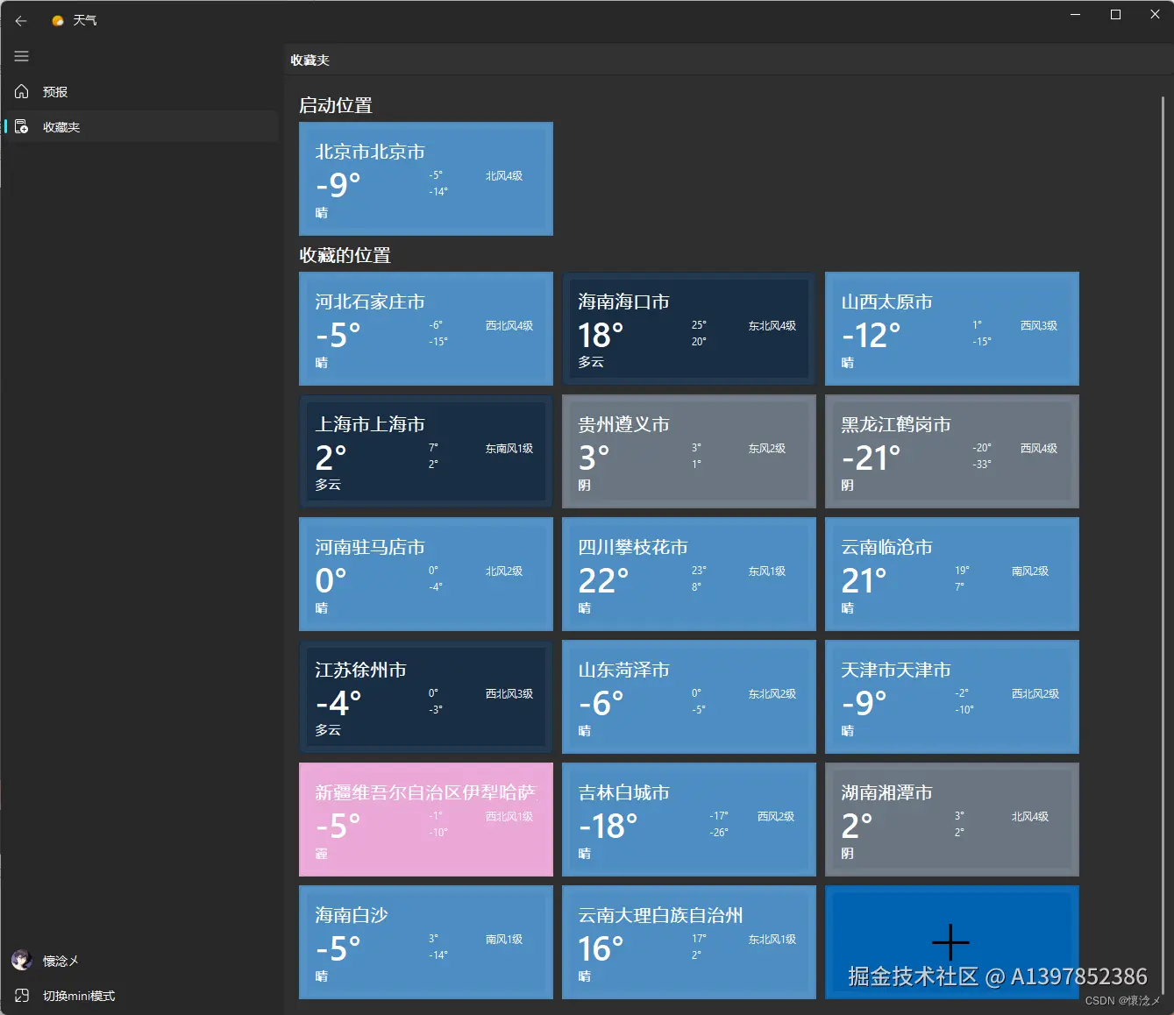Open 海南白沙 weather tile
Viewport: 1174px width, 1015px height.
coord(426,942)
